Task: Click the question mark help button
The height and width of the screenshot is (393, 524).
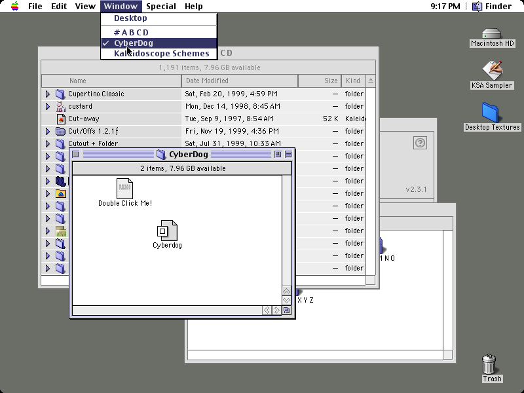Action: tap(420, 143)
